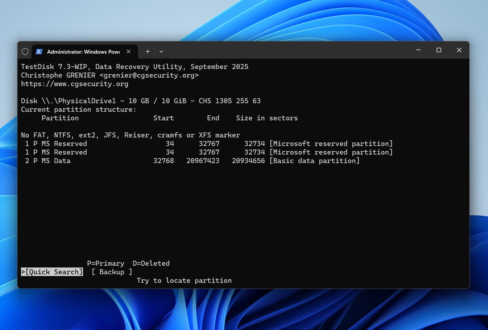Click 'Current partition structure:' text
Screen dimensions: 488x330
coord(79,109)
